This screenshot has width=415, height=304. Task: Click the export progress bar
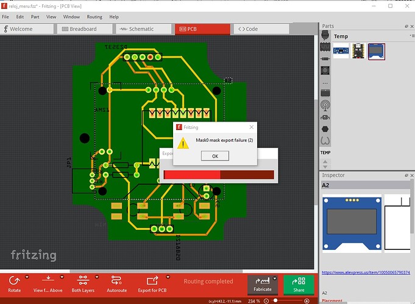219,174
